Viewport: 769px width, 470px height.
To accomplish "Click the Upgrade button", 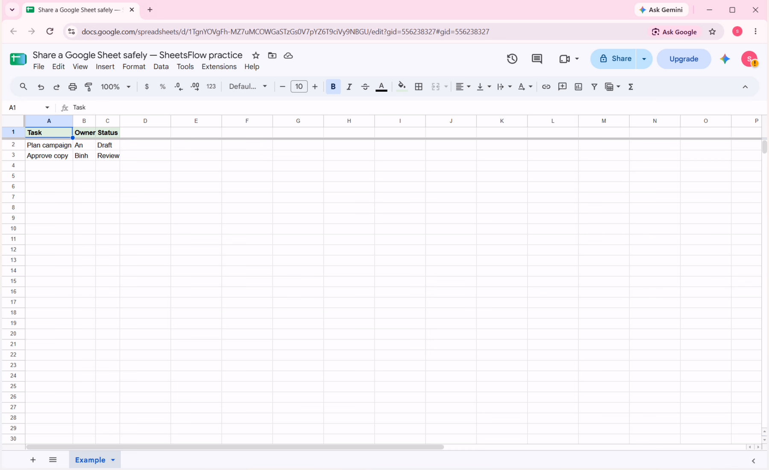I will 684,59.
